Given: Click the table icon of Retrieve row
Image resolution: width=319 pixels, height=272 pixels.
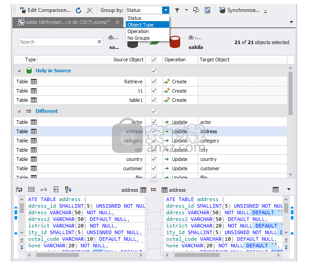Looking at the screenshot, I should [33, 82].
